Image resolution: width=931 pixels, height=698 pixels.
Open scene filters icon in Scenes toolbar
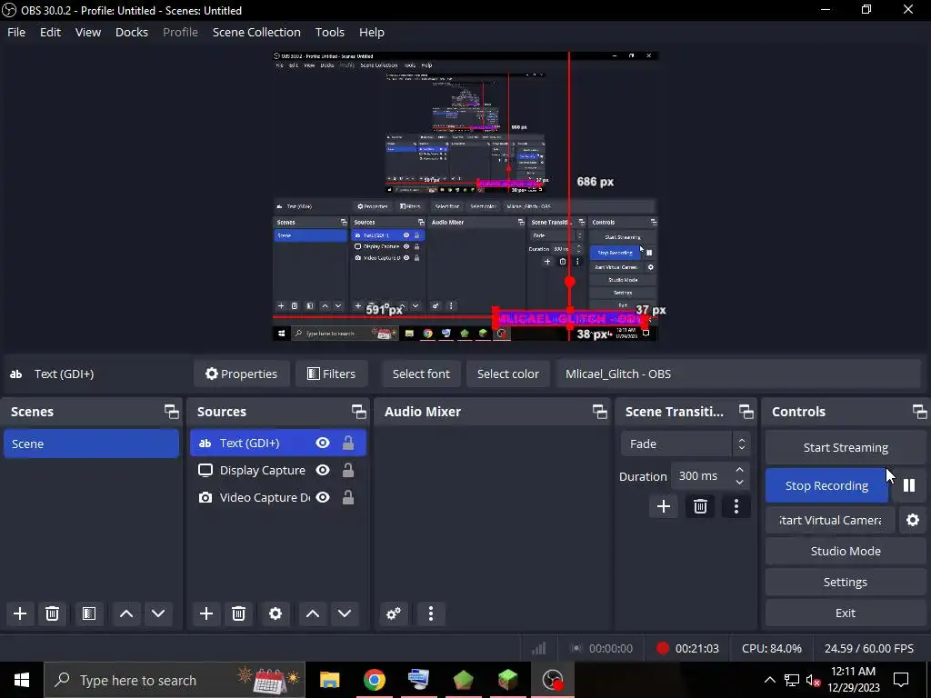(x=89, y=613)
